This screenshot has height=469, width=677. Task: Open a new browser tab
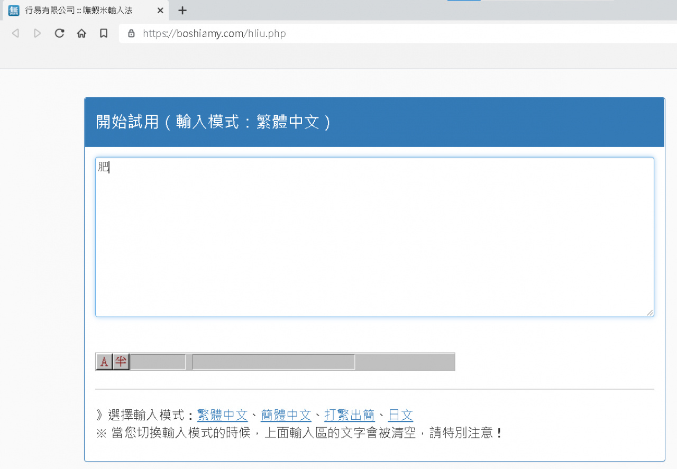[182, 11]
